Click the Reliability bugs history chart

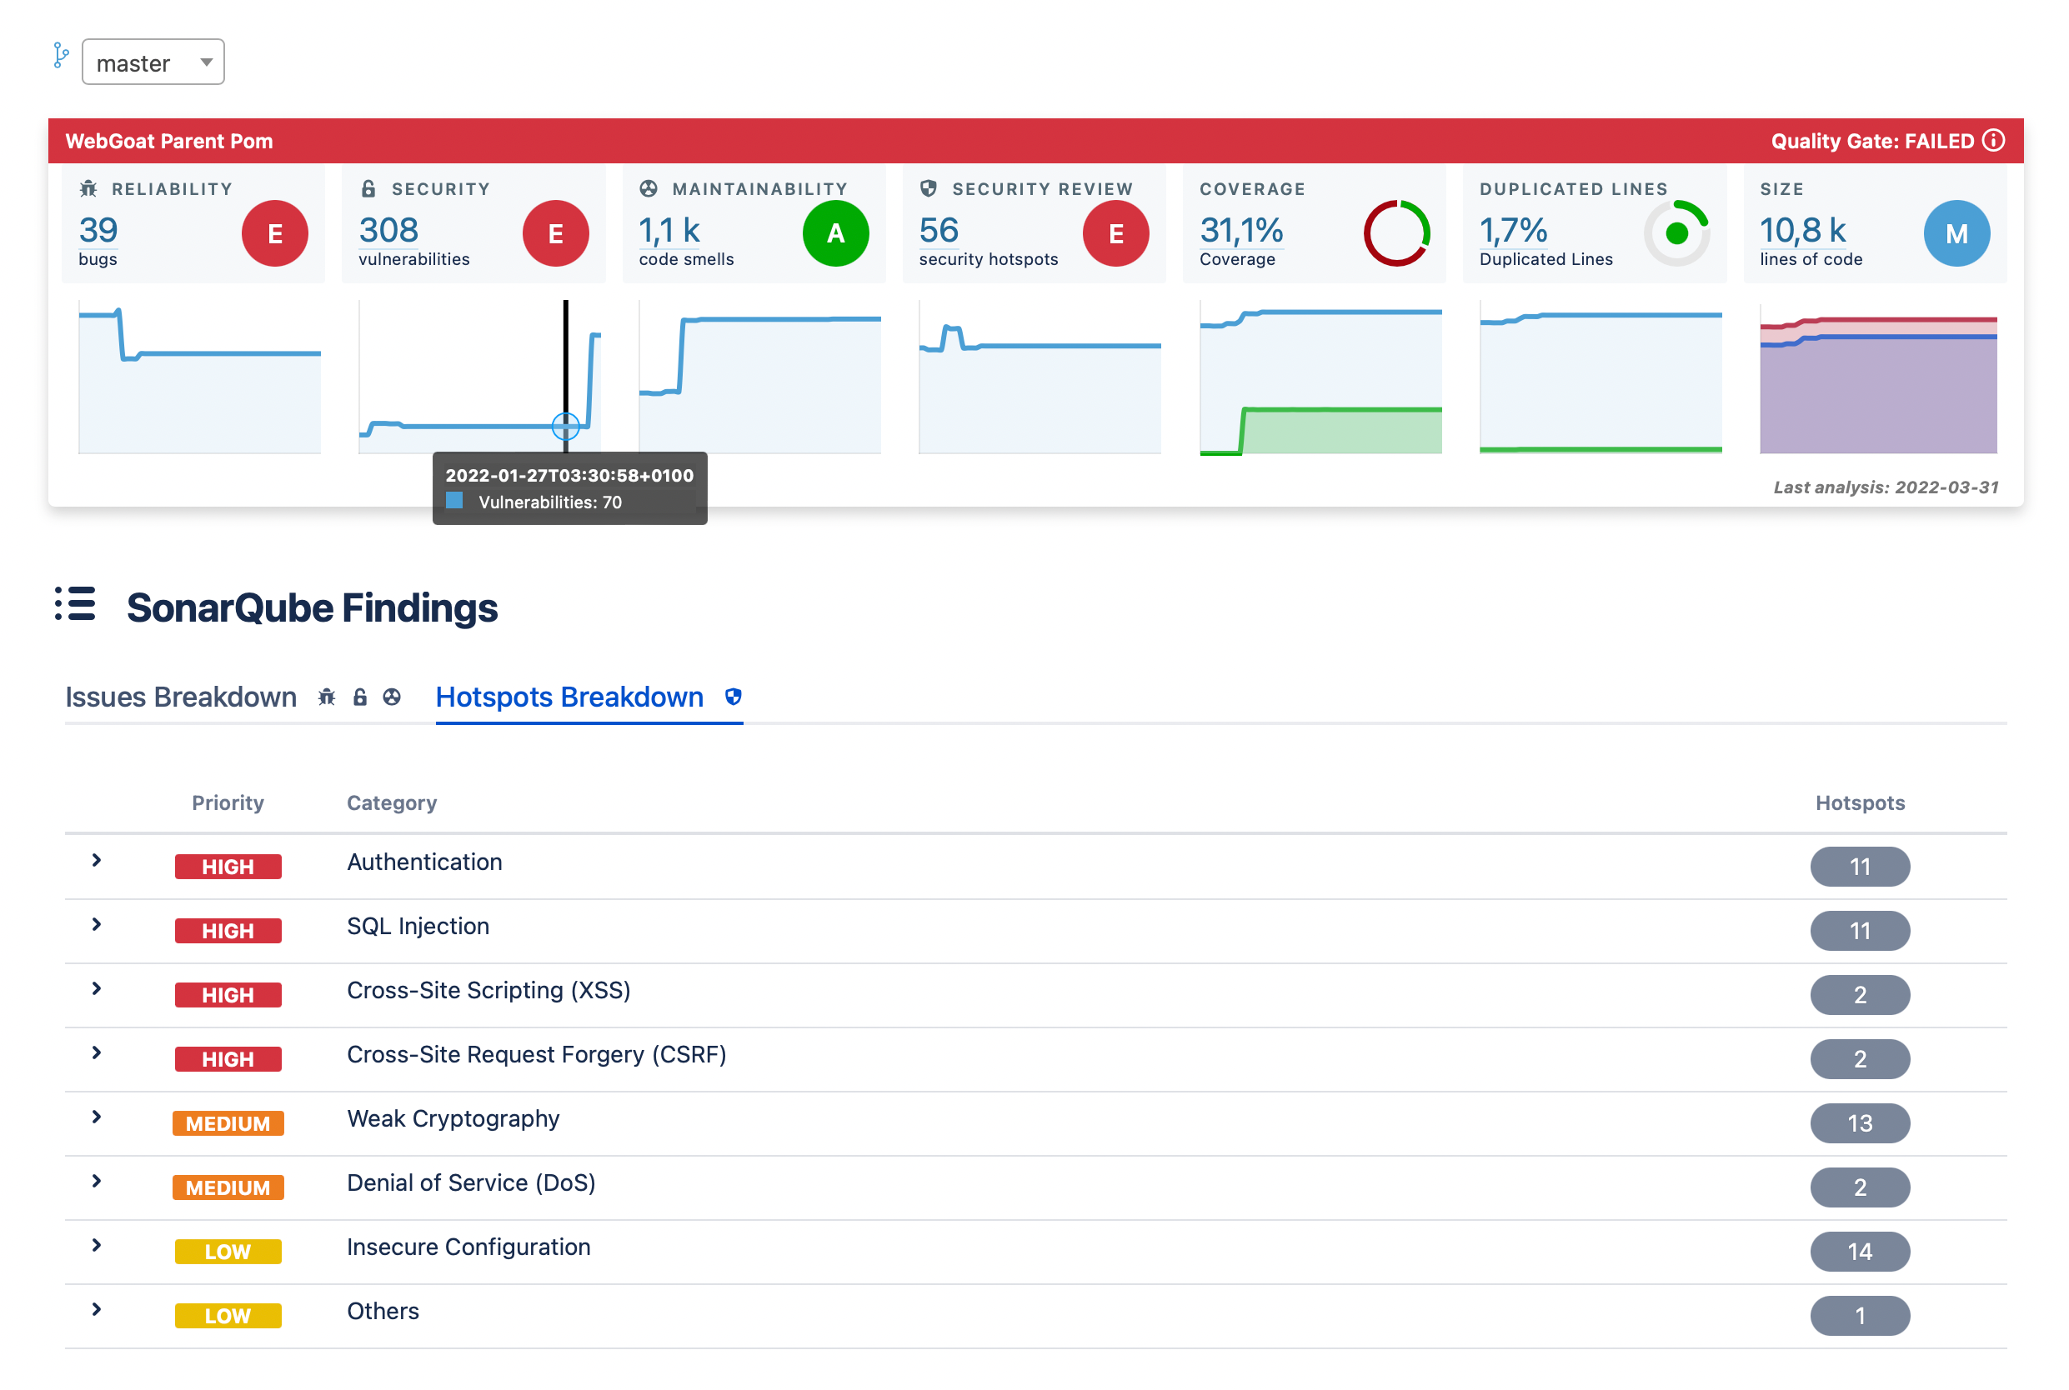199,377
